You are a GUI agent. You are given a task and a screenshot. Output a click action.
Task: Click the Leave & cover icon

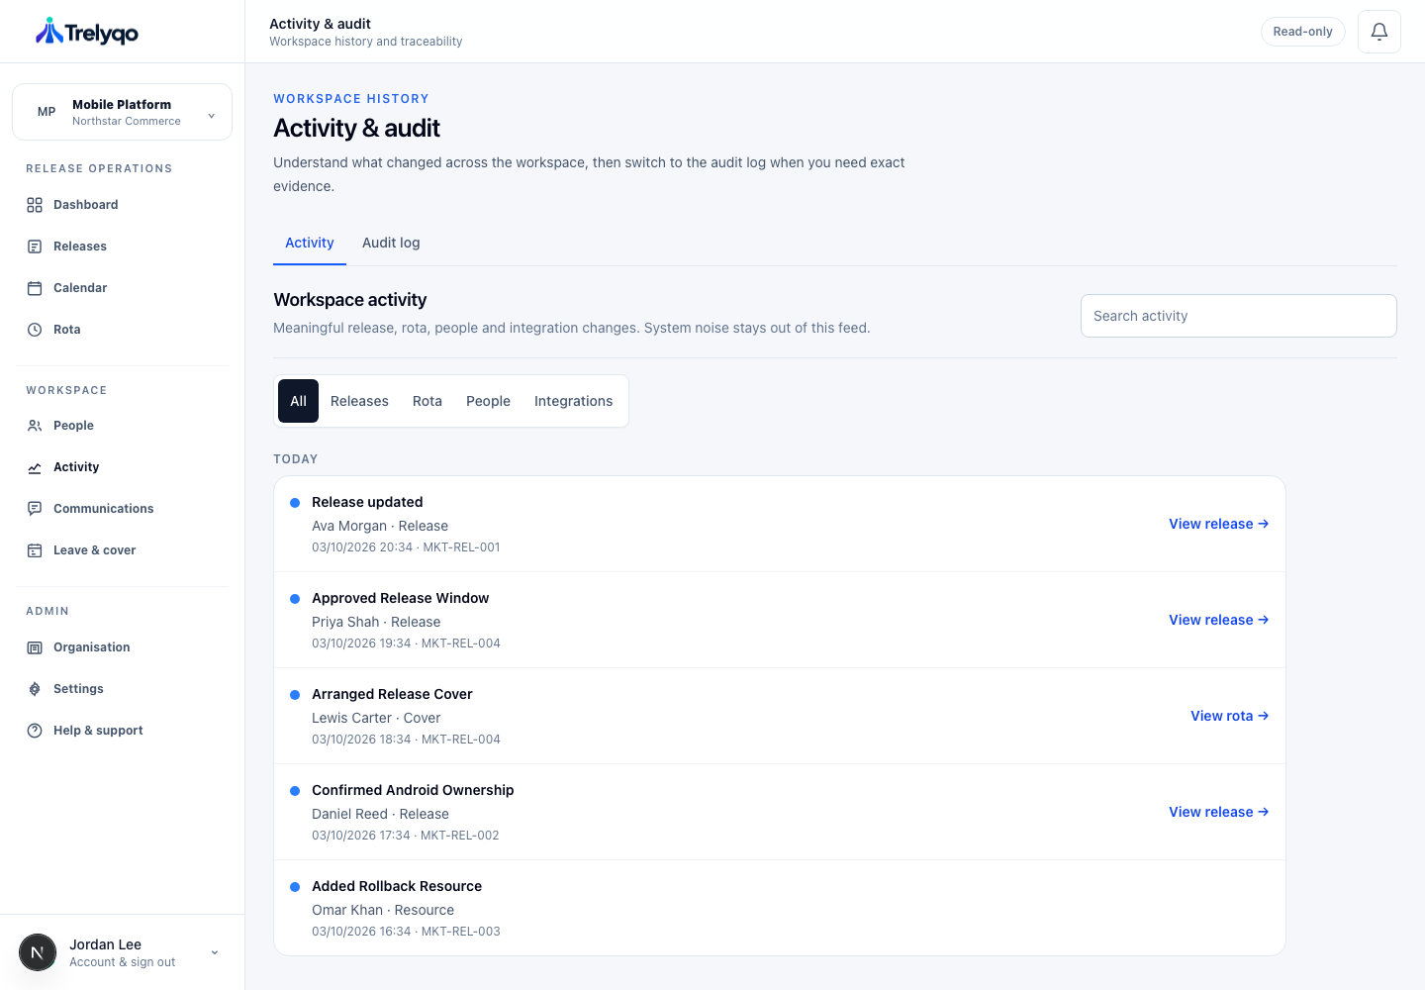coord(35,550)
